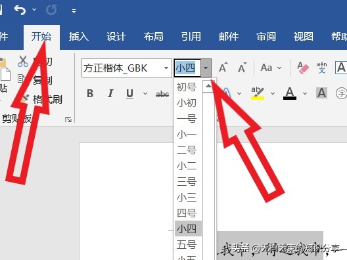Switch to the 开始 tab

click(x=41, y=37)
